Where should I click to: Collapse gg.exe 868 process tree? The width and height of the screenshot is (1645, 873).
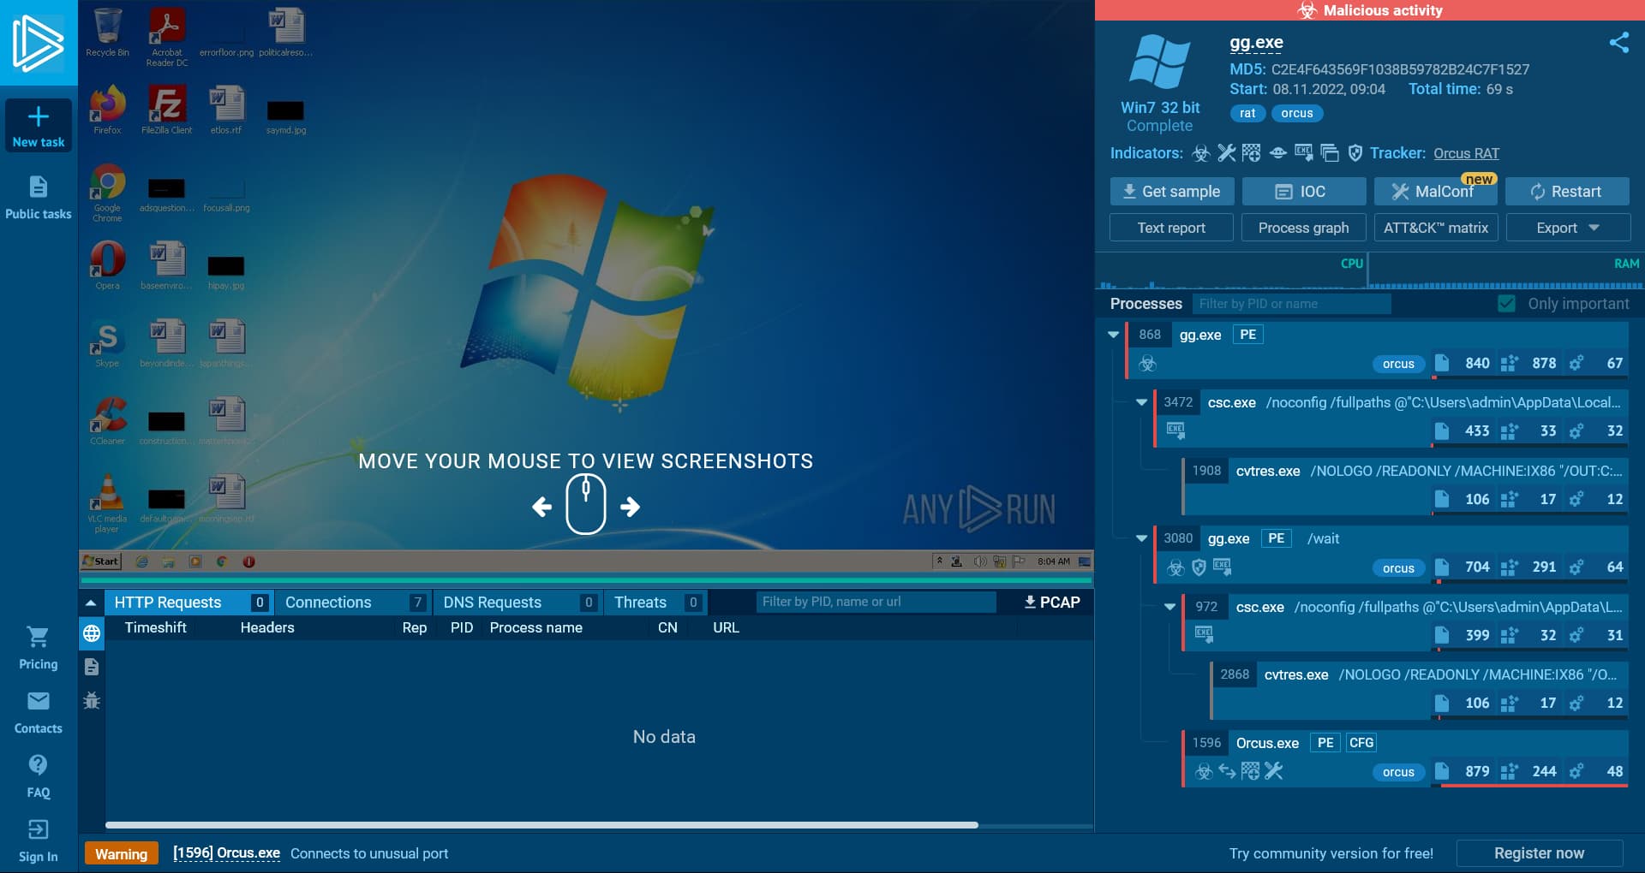[x=1113, y=335]
